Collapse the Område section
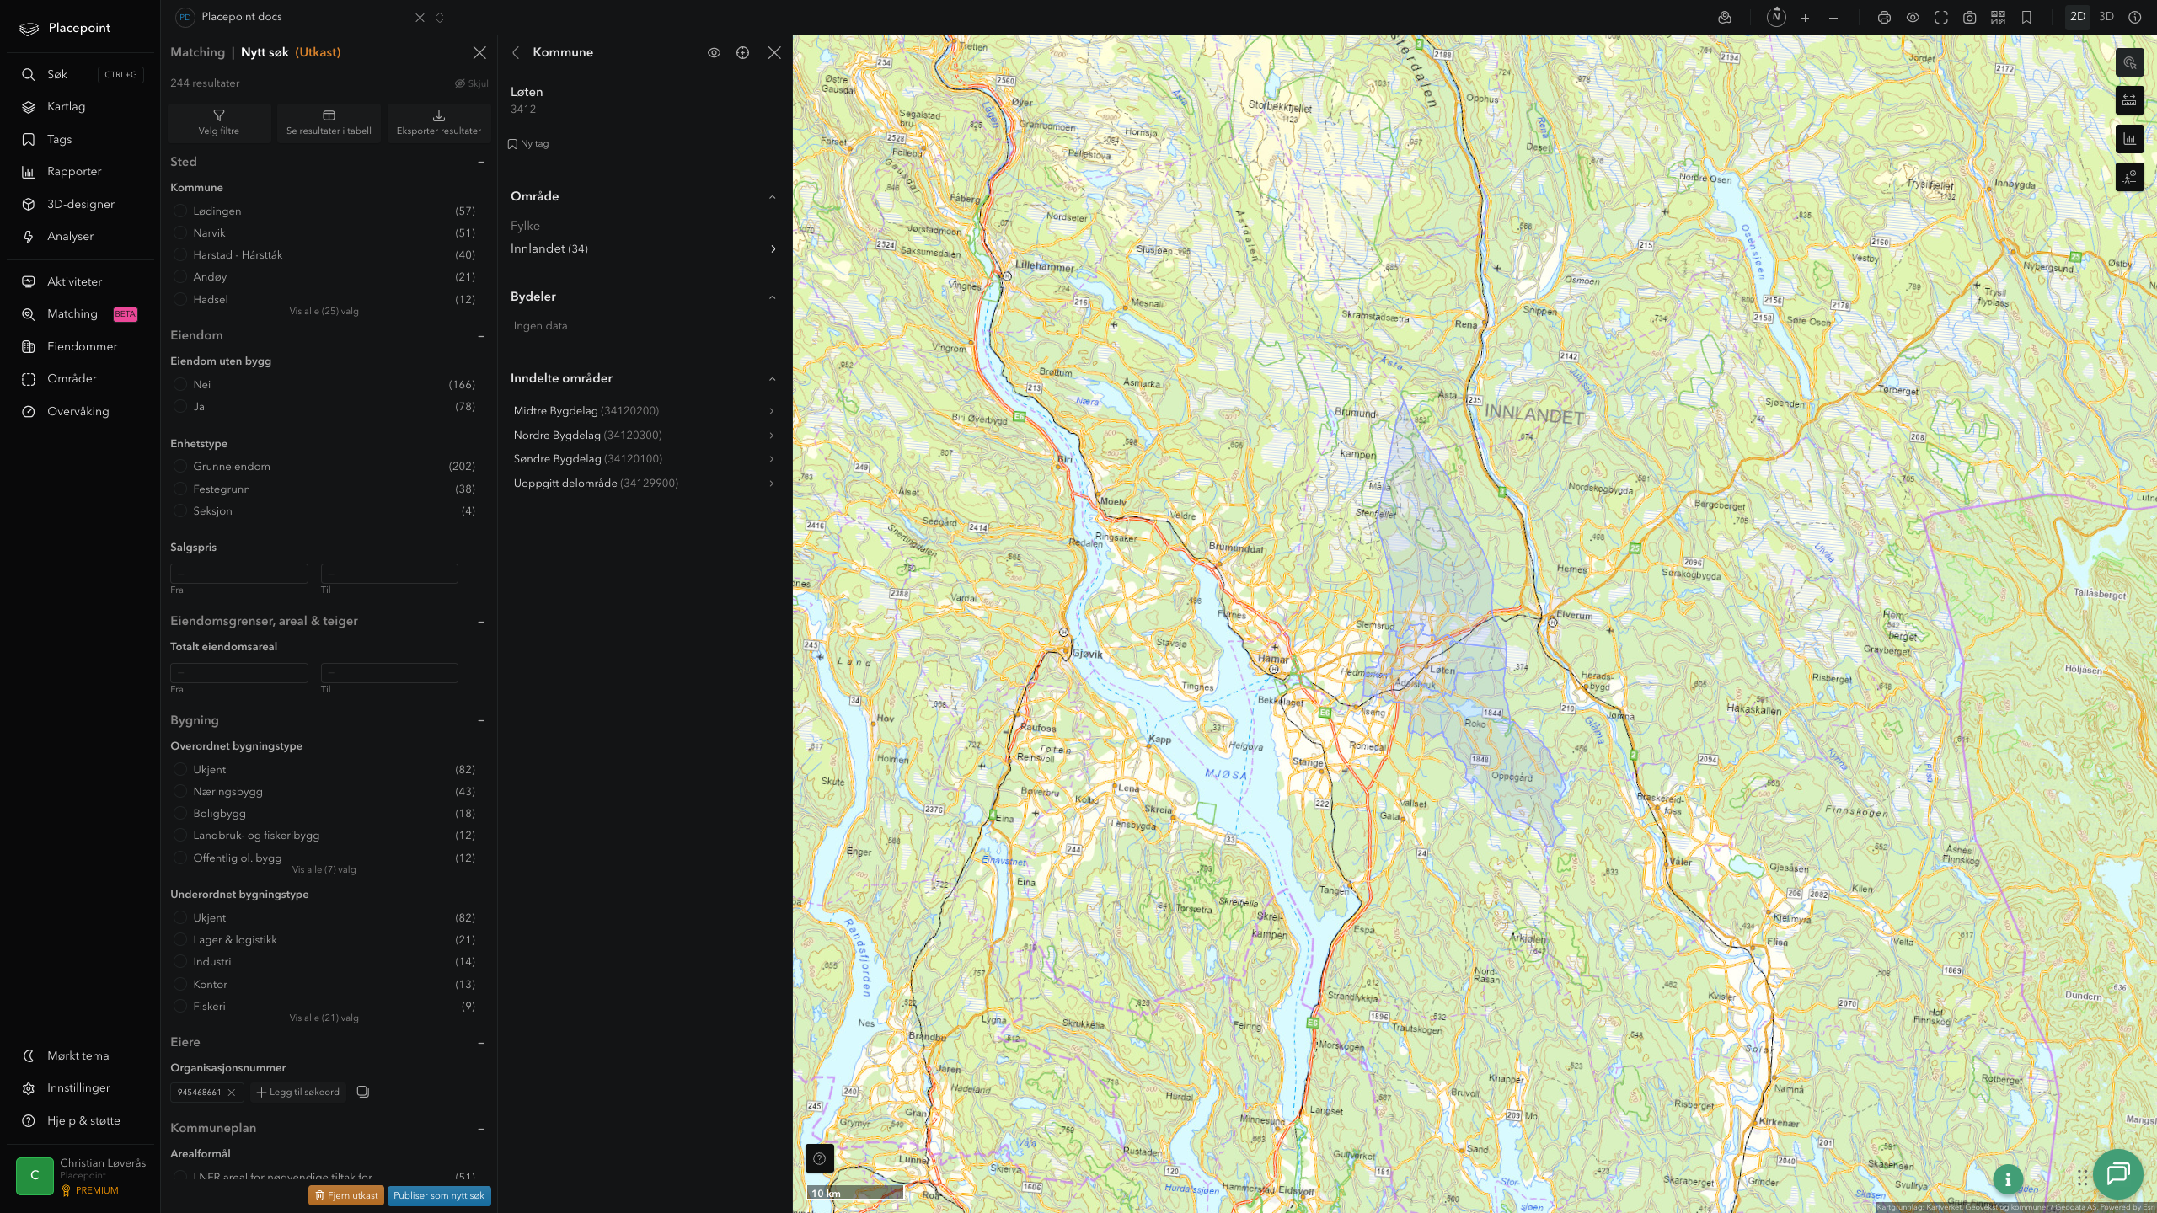 (x=772, y=196)
